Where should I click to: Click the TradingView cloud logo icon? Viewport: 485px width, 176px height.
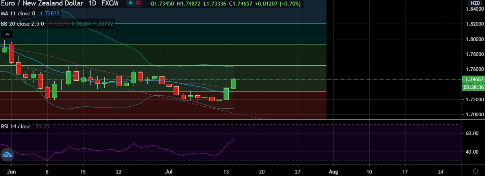point(7,155)
